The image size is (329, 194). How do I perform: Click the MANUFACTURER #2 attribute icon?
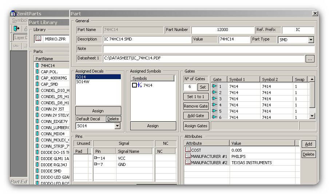pos(188,162)
